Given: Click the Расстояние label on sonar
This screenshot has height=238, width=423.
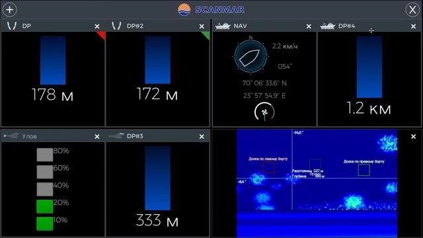Looking at the screenshot, I should (x=302, y=171).
